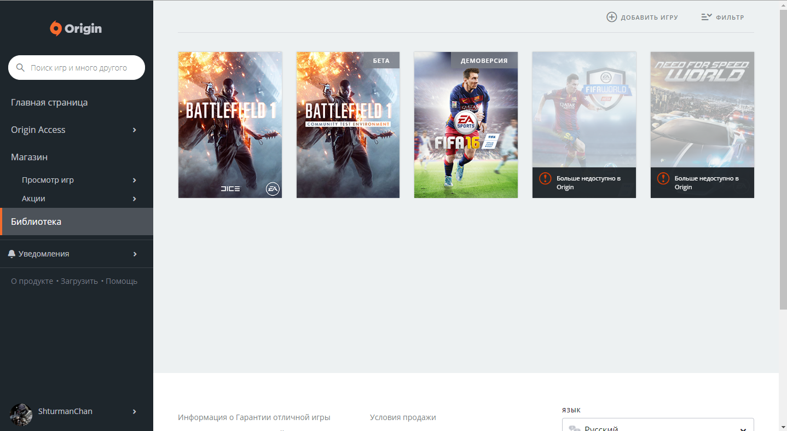The image size is (787, 431).
Task: Click ДОБАВИТЬ ИГРУ button
Action: tap(643, 18)
